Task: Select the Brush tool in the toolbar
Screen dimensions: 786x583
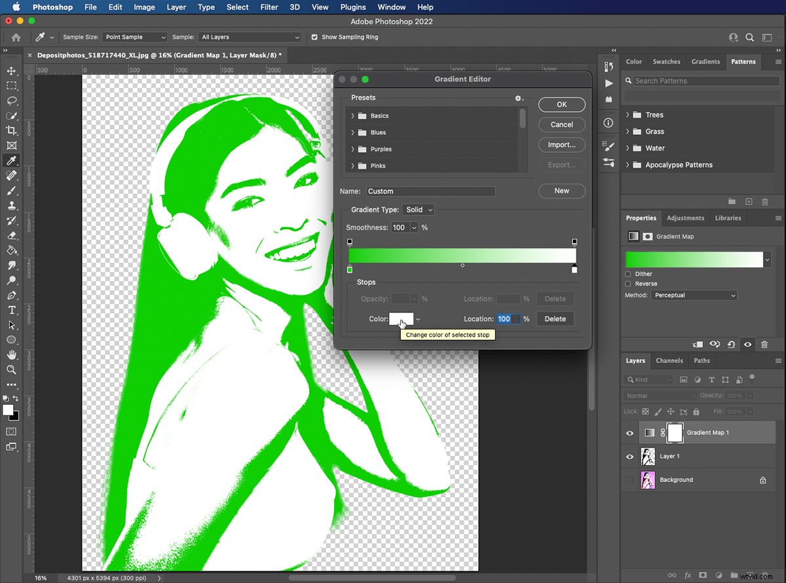Action: (11, 190)
